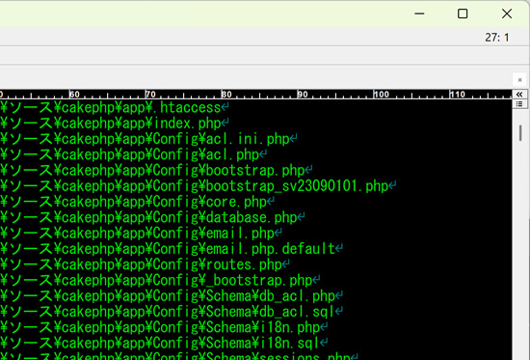
Task: Close the editor window
Action: point(507,14)
